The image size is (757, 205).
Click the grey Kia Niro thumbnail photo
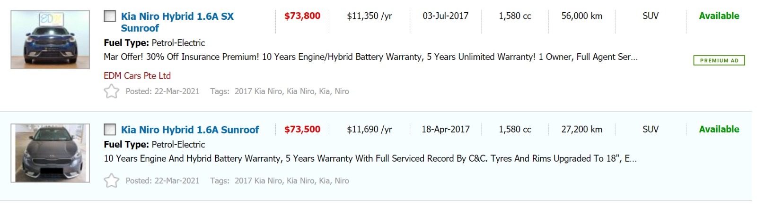[50, 153]
